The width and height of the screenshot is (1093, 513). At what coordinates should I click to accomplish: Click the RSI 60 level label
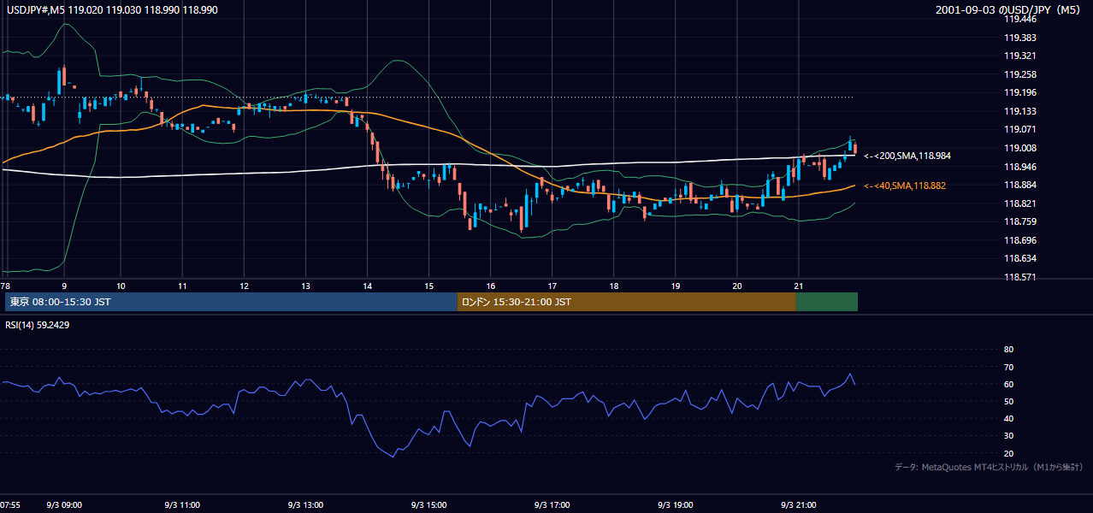click(1008, 384)
